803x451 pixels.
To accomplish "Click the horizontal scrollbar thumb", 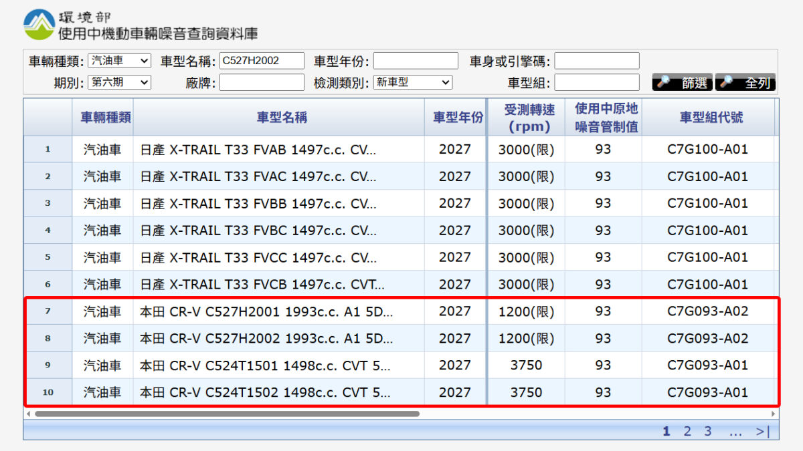I will (227, 414).
